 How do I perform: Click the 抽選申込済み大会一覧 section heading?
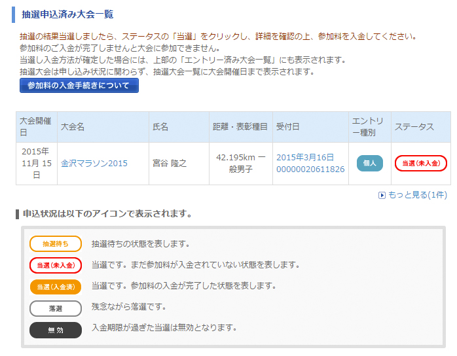pos(67,14)
